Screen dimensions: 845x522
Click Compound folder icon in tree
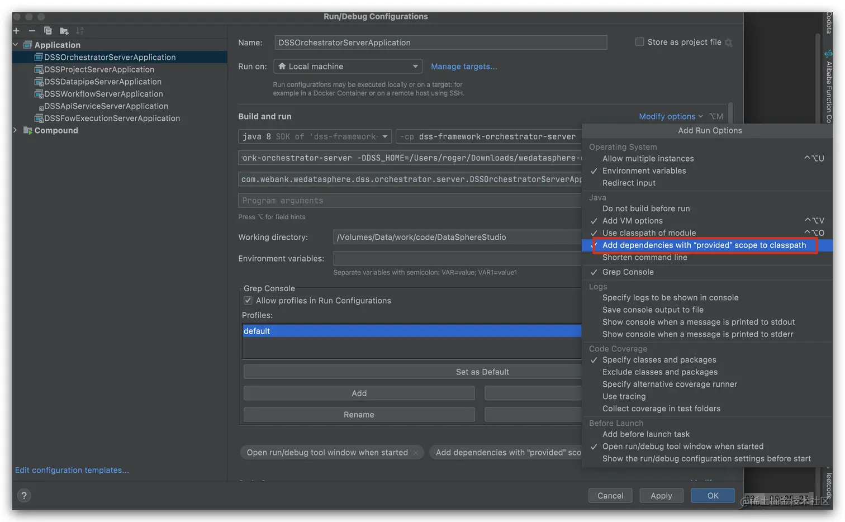point(28,130)
